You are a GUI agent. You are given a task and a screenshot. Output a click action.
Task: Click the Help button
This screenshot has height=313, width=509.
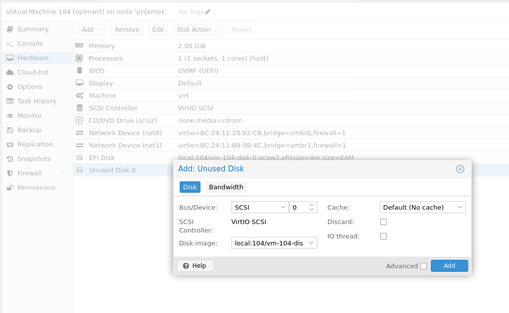pyautogui.click(x=195, y=266)
